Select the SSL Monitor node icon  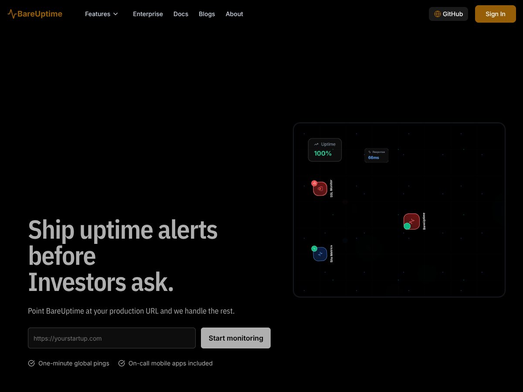tap(320, 189)
